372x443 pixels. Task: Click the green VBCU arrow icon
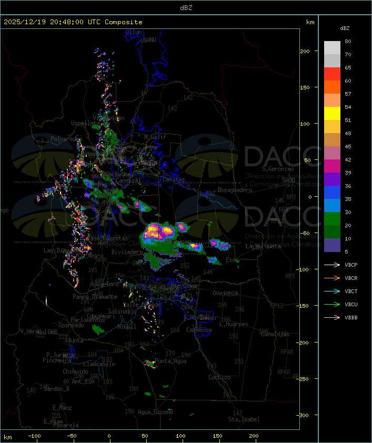332,304
